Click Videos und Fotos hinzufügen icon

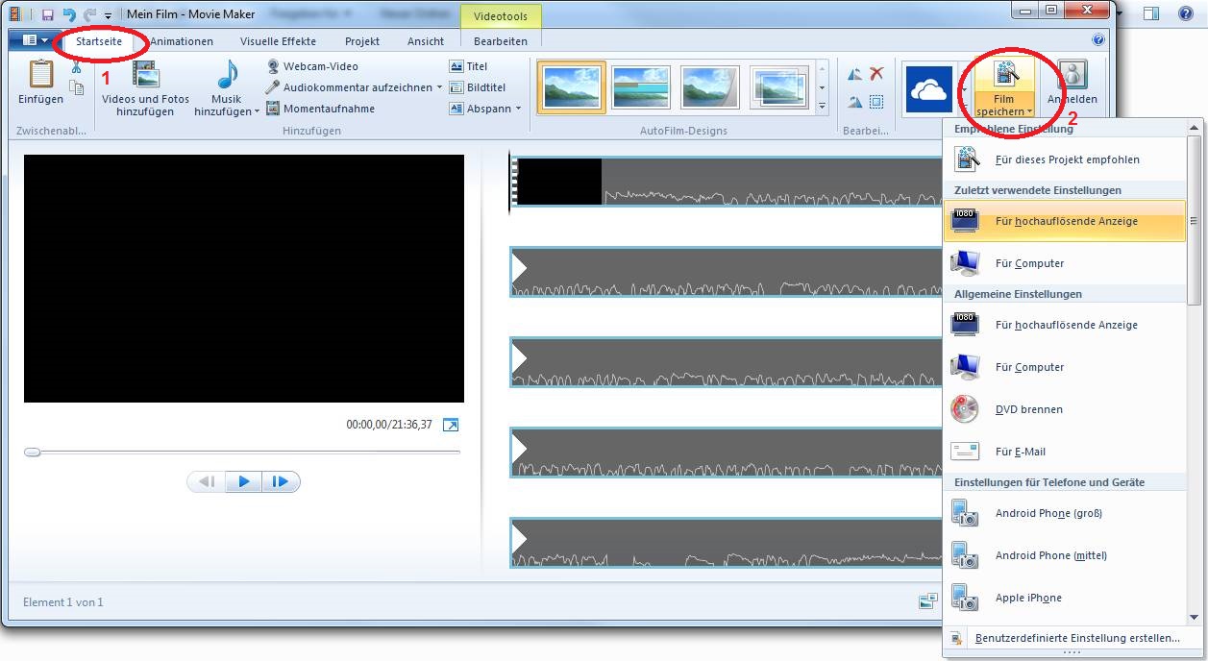pos(146,76)
